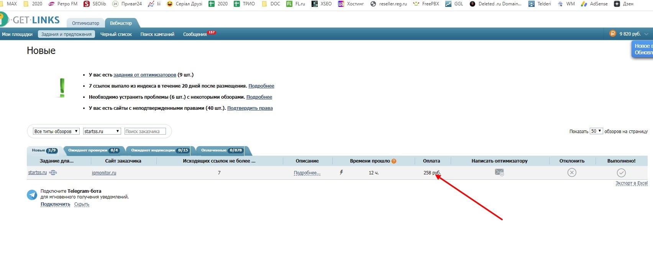This screenshot has width=653, height=262.
Task: Open the Хостинг bookmark
Action: (x=351, y=4)
